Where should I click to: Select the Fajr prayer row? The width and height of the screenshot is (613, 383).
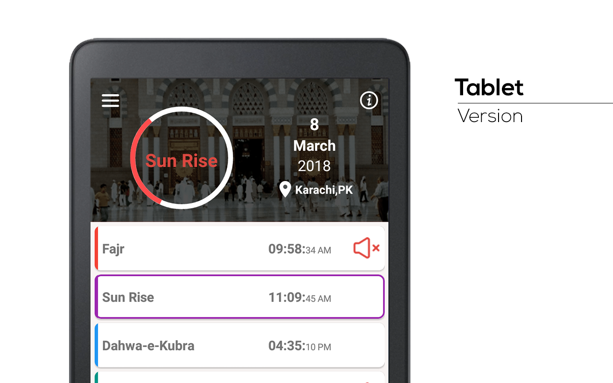(240, 248)
